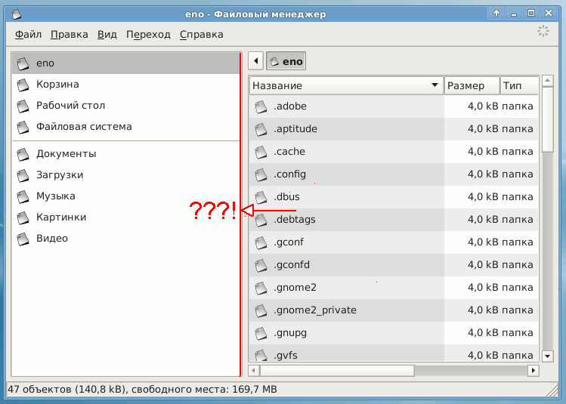Click horizontal scrollbar right arrow

pos(534,371)
